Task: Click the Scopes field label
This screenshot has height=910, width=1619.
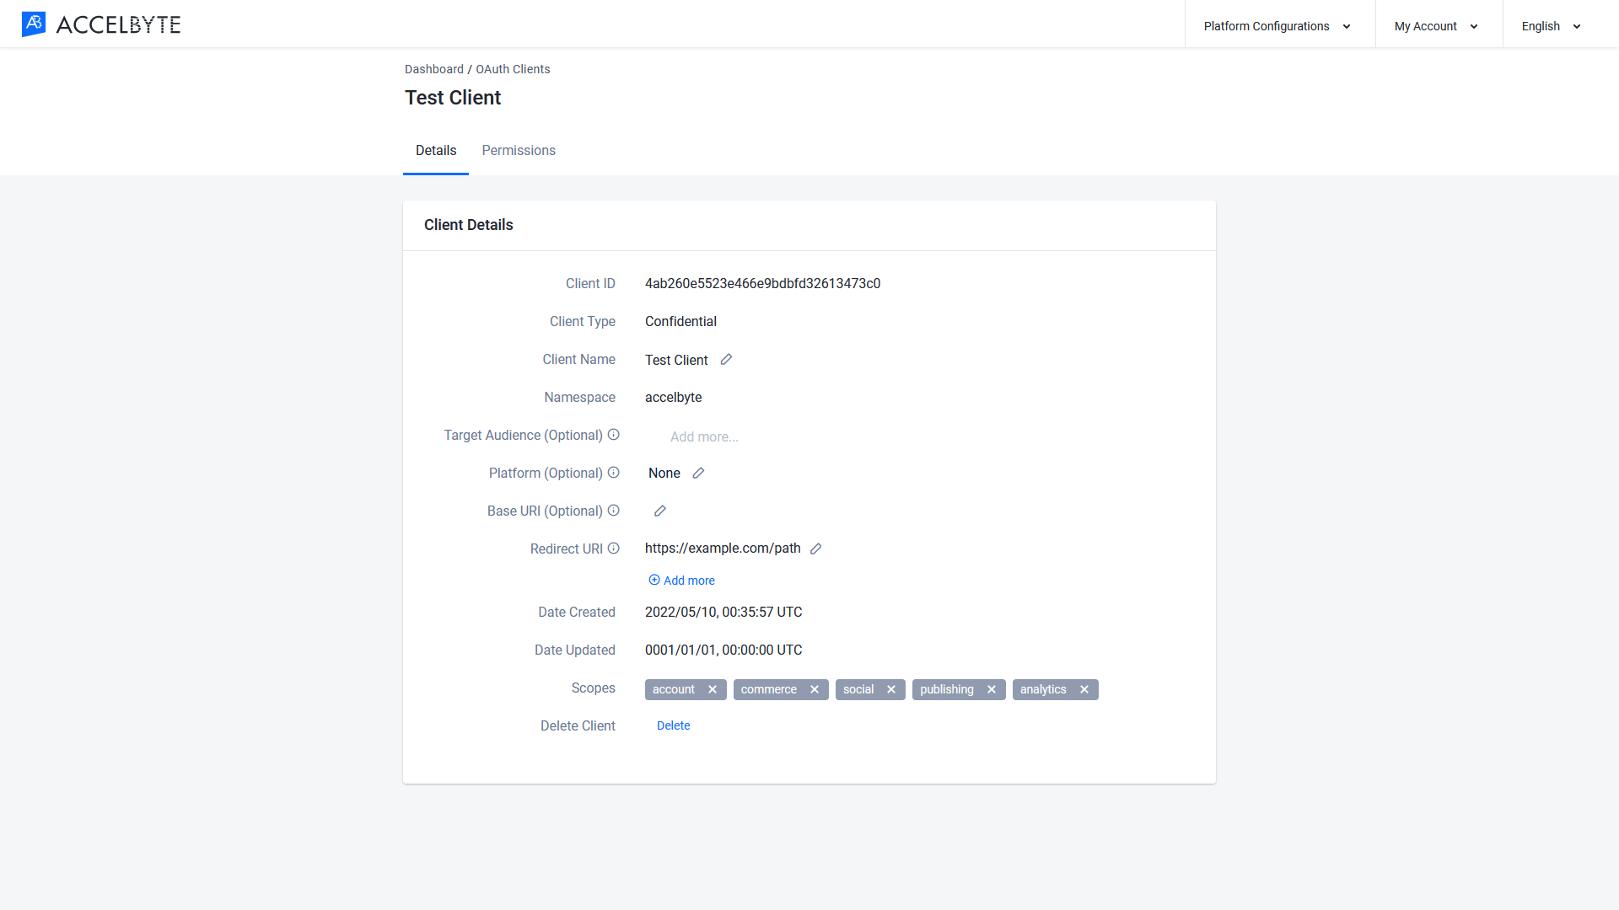Action: click(x=593, y=688)
